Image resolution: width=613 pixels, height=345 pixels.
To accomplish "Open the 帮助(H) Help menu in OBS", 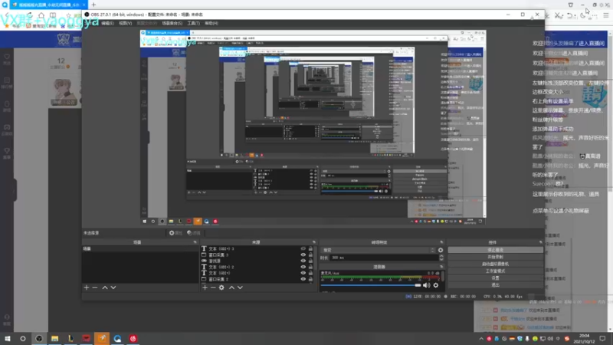I will 211,23.
